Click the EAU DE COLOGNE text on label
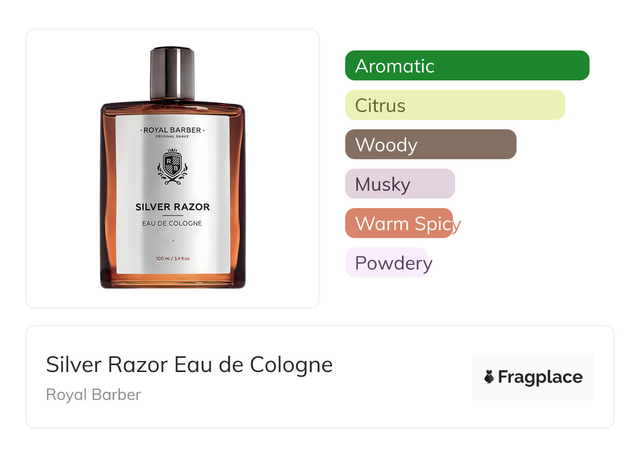 pyautogui.click(x=172, y=223)
